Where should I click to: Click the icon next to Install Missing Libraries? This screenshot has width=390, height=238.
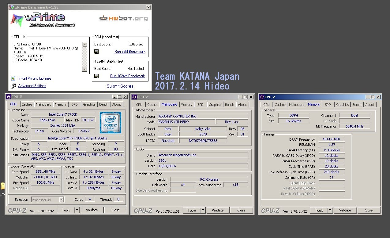(x=13, y=78)
